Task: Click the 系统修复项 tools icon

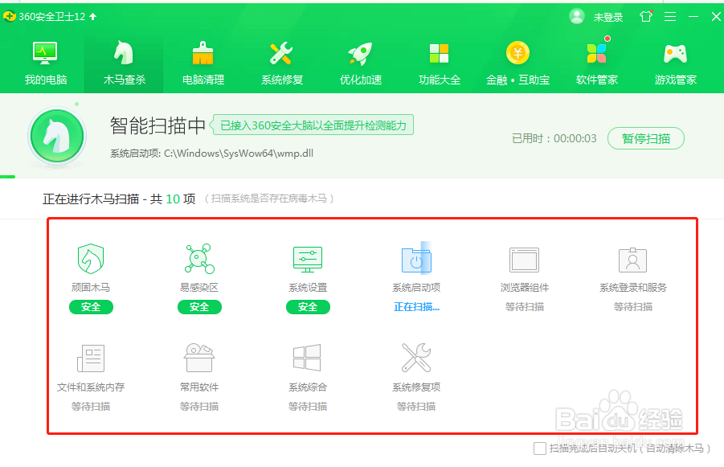Action: pyautogui.click(x=416, y=357)
